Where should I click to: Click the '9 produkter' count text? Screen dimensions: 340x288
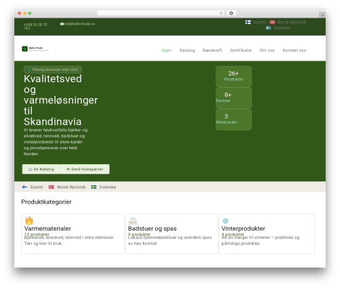[139, 234]
